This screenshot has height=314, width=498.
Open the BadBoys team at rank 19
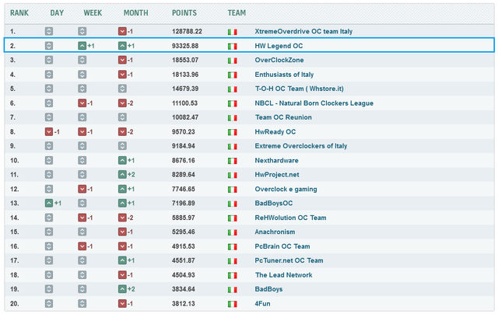268,289
